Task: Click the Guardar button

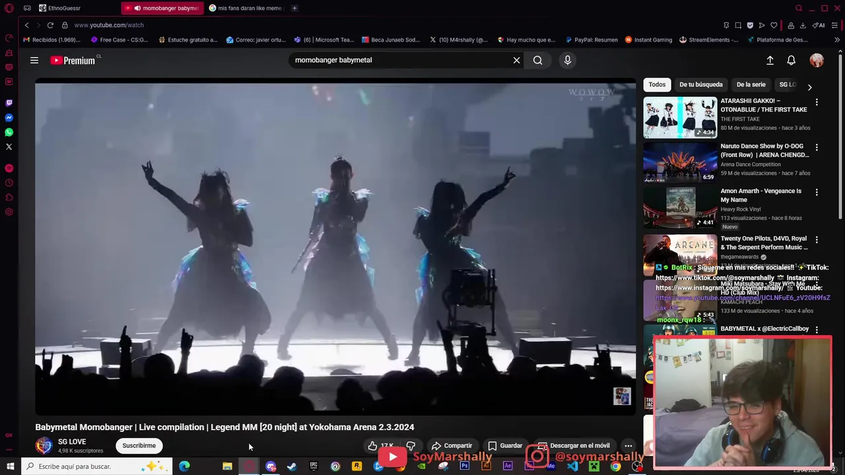Action: click(505, 446)
